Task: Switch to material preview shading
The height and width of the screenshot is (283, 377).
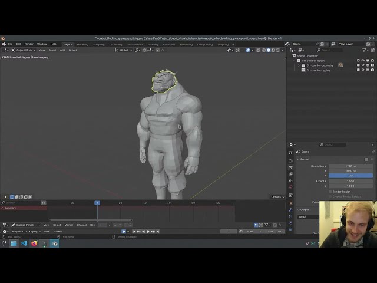Action: (273, 50)
